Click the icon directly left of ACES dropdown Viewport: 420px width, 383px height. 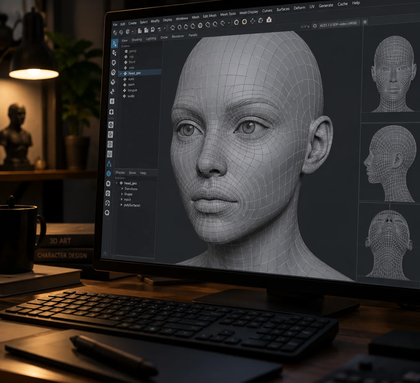click(x=315, y=26)
